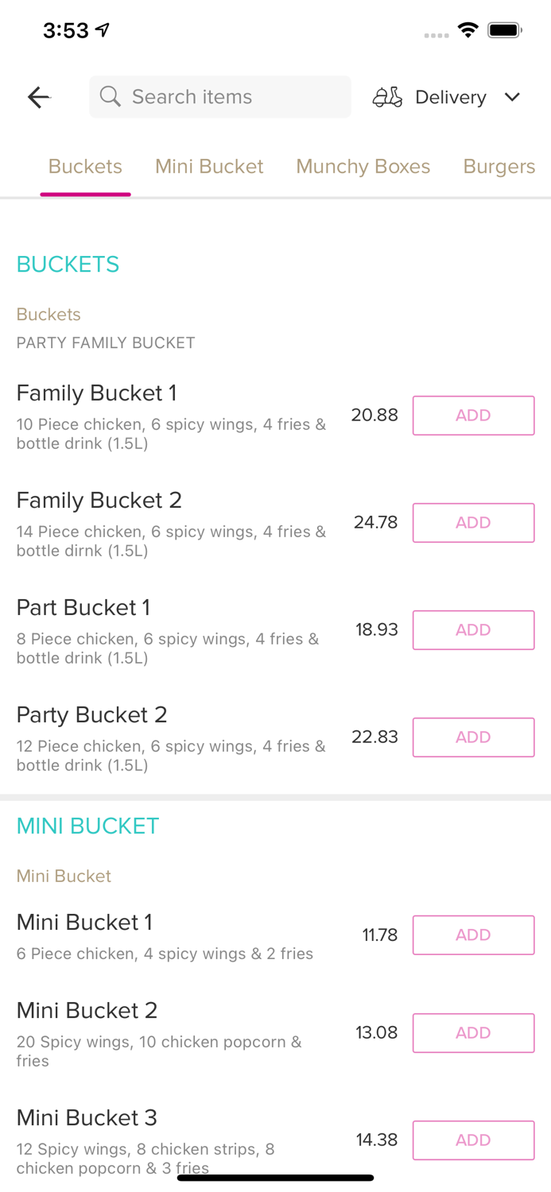Open the Family Bucket 1 item details
Screen dimensions: 551x1192
point(96,393)
